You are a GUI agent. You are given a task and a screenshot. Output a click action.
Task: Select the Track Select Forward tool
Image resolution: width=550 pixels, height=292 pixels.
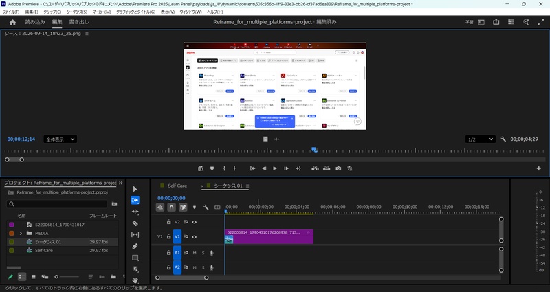135,200
